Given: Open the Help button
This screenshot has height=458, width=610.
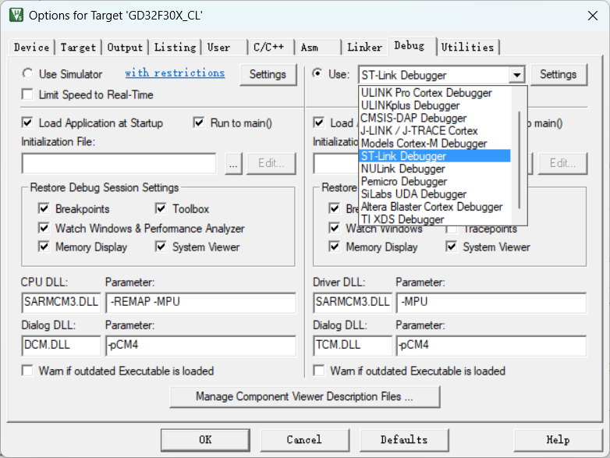Looking at the screenshot, I should click(x=558, y=440).
